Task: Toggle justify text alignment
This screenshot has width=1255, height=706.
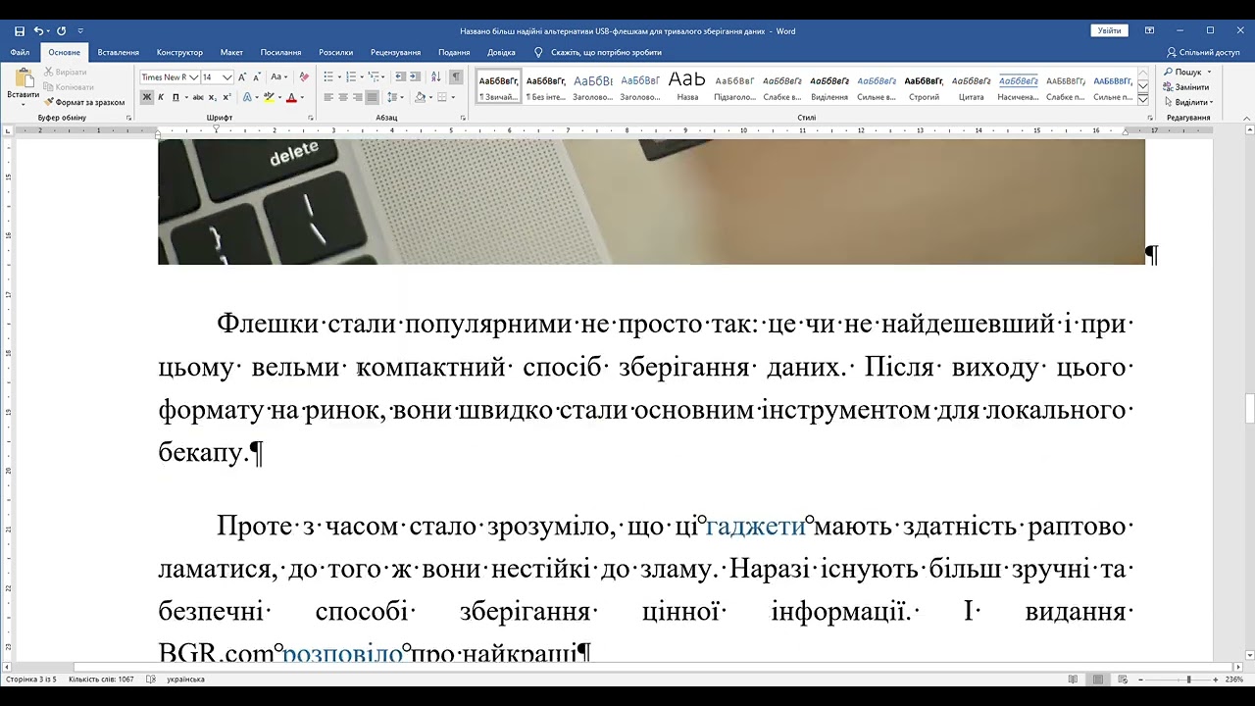Action: [372, 97]
